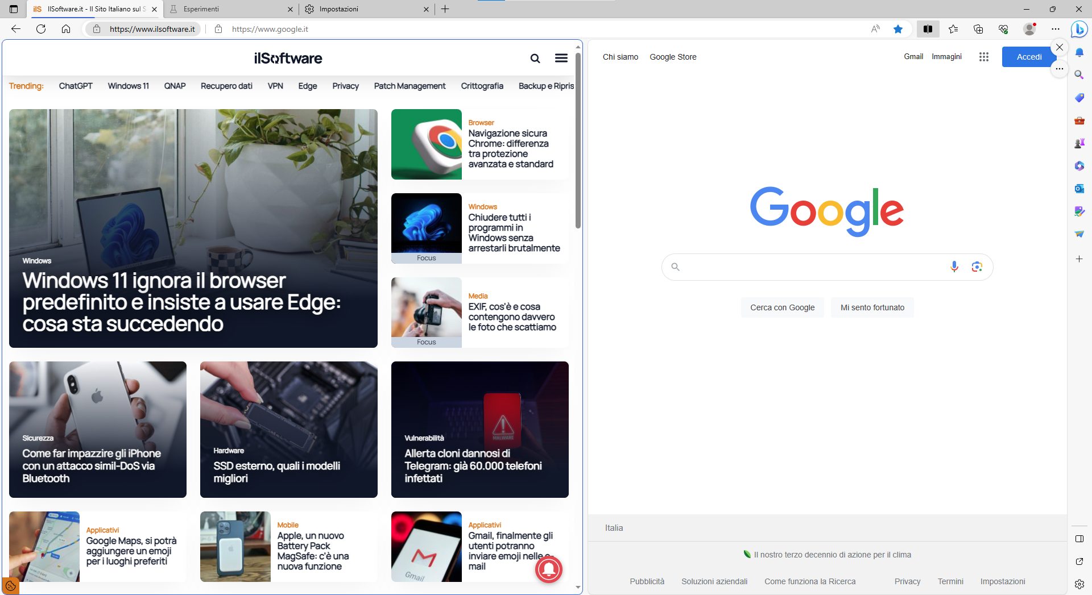Open SSD esterno modelli migliori article
This screenshot has width=1092, height=595.
click(289, 430)
